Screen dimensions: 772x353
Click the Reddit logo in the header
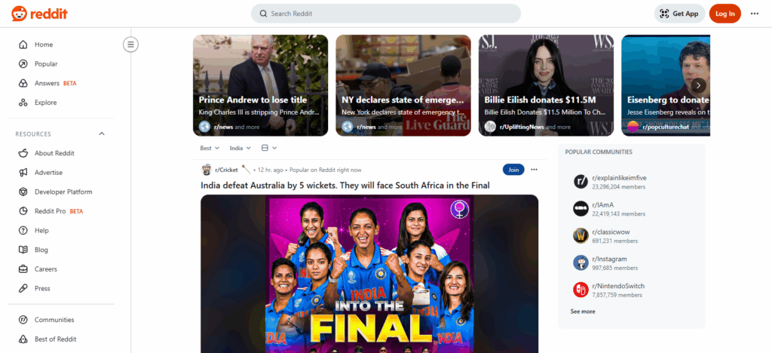(39, 14)
